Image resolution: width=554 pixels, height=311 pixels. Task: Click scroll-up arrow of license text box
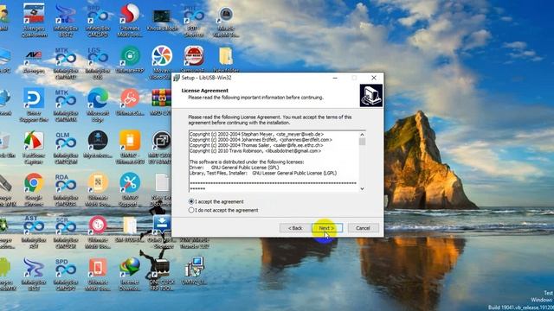coord(362,135)
